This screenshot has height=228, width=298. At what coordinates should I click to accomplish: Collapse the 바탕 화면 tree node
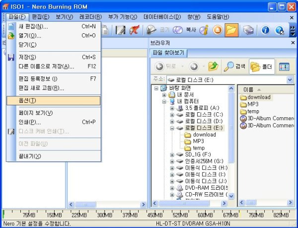pos(156,88)
